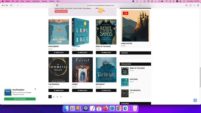Click the page vertical scrollbar thumb
The width and height of the screenshot is (201, 113).
pyautogui.click(x=200, y=78)
